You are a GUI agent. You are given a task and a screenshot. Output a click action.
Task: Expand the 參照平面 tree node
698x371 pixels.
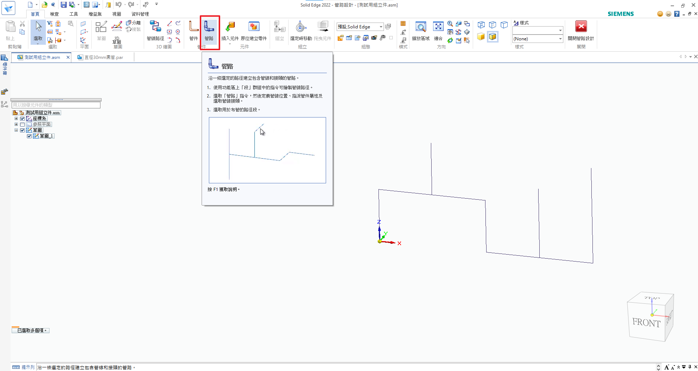pyautogui.click(x=16, y=124)
